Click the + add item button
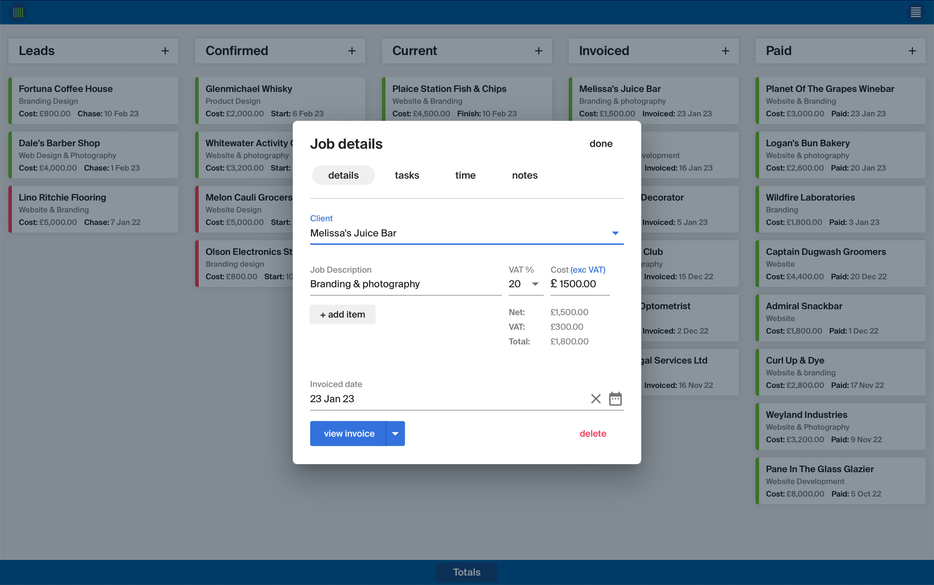Screen dimensions: 934x585 pos(342,314)
